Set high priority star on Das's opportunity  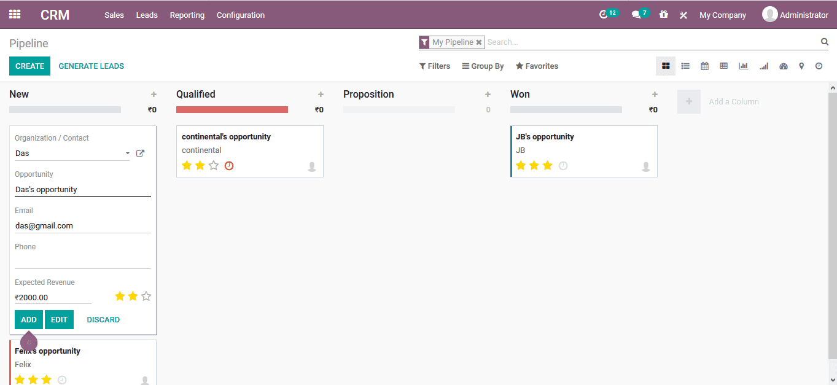point(146,296)
